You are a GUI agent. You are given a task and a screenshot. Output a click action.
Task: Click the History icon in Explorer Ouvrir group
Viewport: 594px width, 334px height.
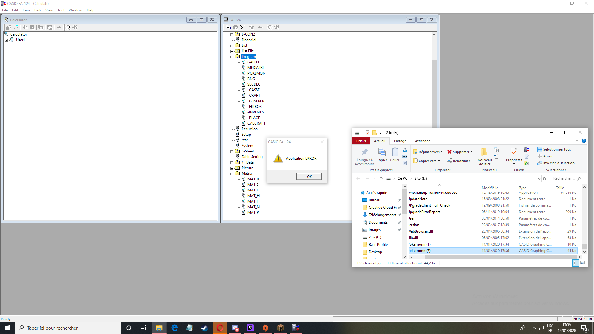point(527,163)
